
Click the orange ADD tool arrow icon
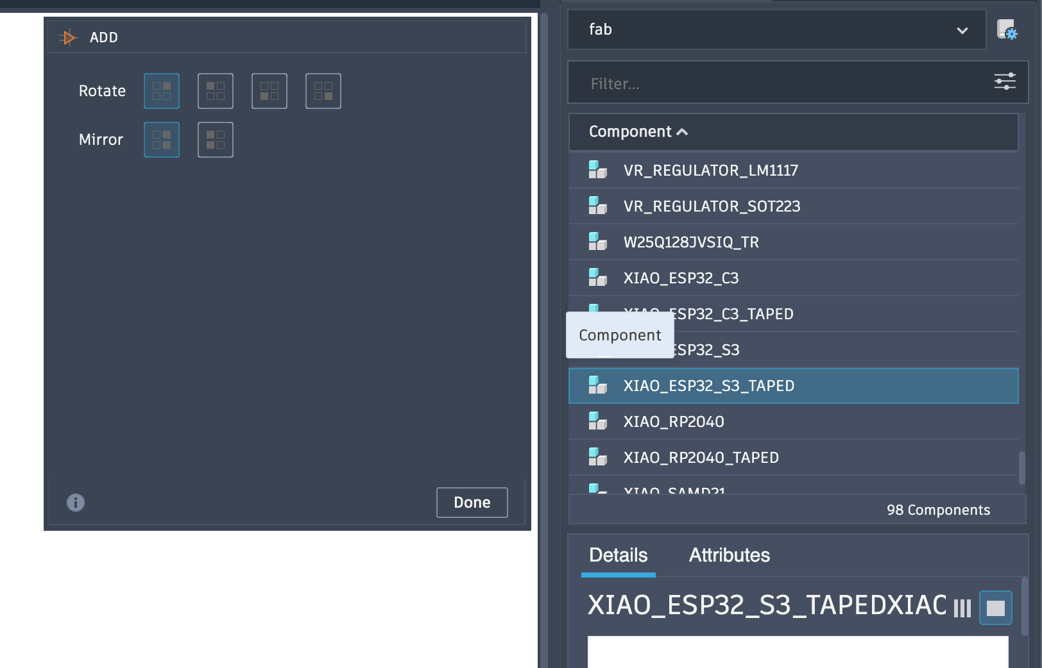coord(68,37)
